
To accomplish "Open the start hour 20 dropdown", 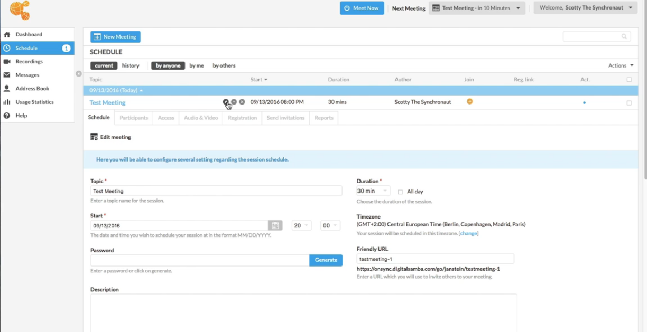I will (301, 225).
